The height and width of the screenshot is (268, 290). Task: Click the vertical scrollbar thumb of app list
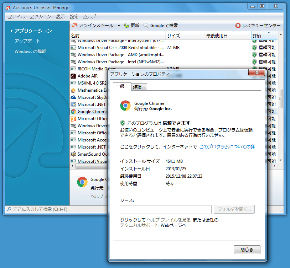pyautogui.click(x=281, y=98)
